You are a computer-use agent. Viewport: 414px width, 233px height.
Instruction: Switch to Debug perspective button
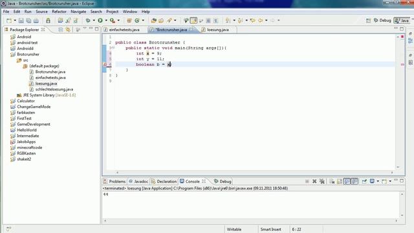click(382, 20)
